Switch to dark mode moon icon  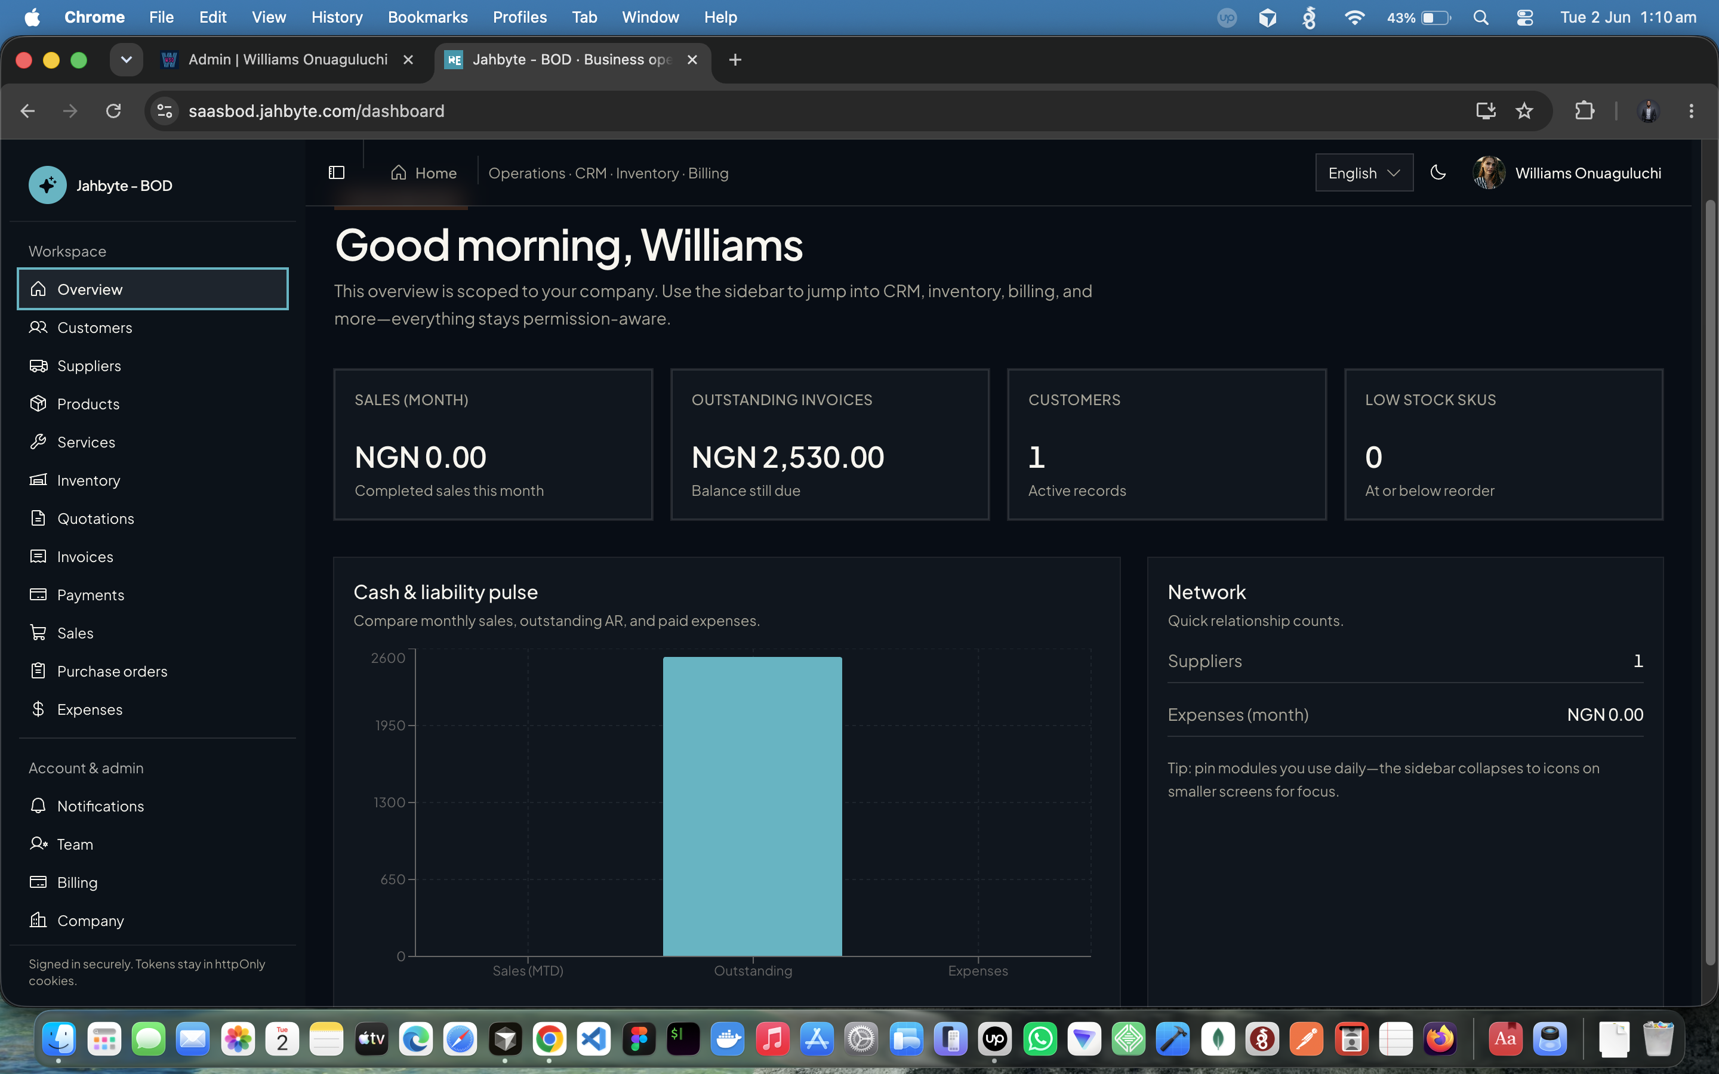1438,172
